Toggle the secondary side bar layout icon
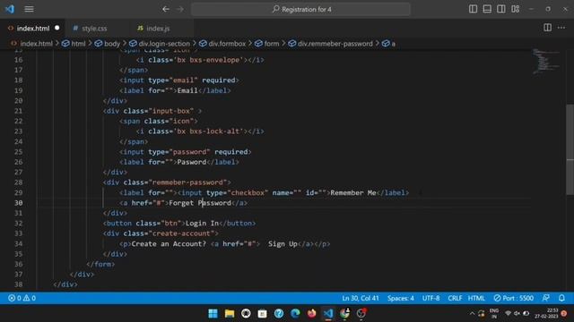The height and width of the screenshot is (322, 574). click(501, 9)
